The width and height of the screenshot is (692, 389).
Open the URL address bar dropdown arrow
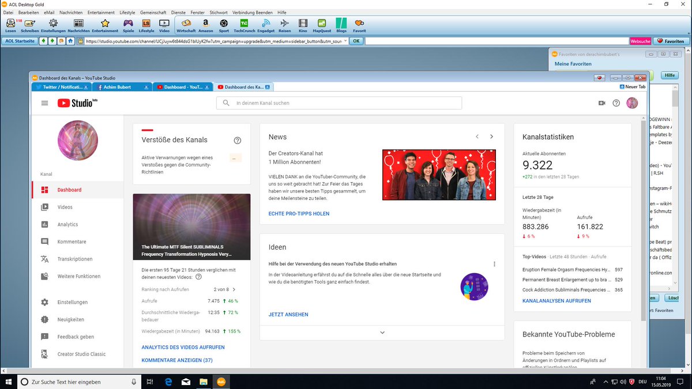345,41
